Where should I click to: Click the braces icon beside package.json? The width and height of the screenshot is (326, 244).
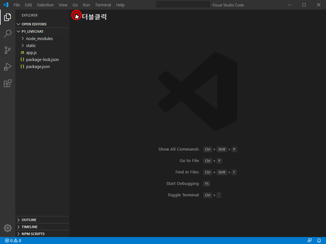[x=22, y=66]
